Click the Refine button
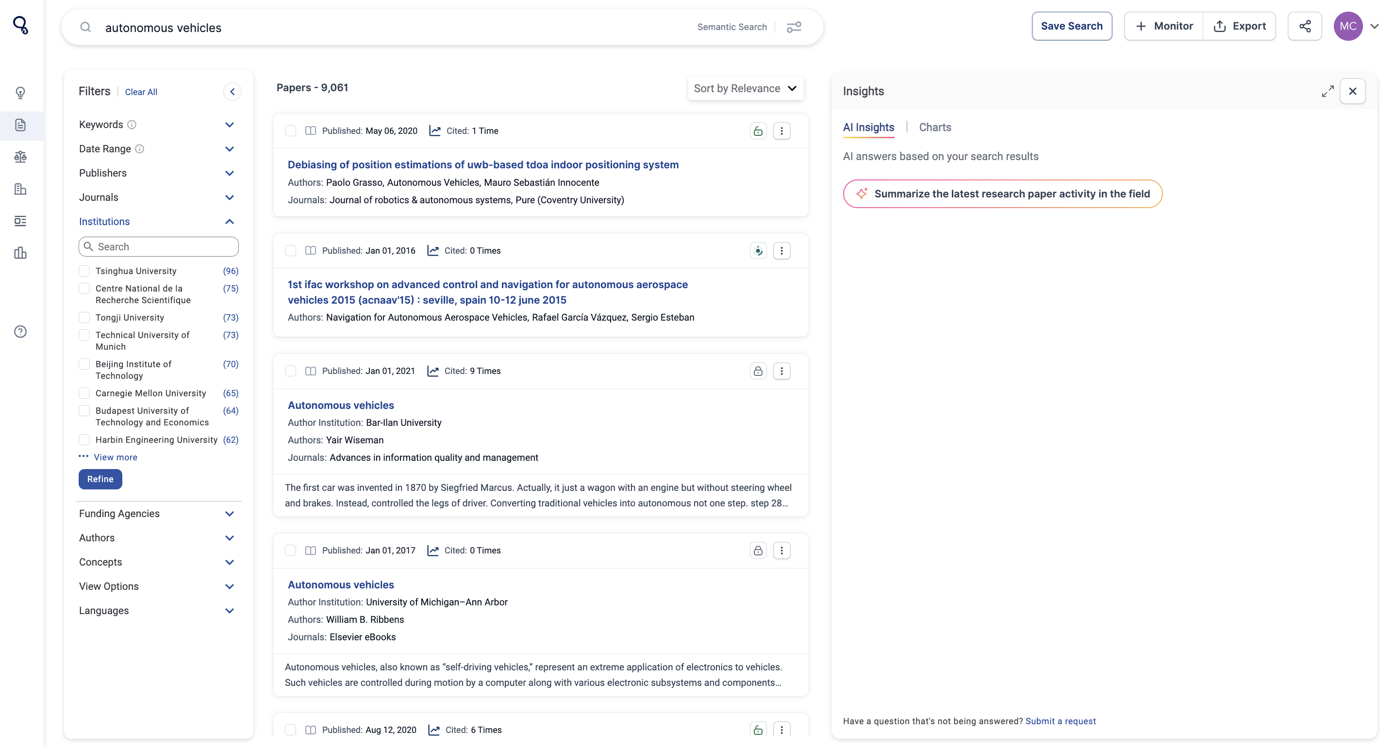Image resolution: width=1395 pixels, height=747 pixels. (100, 479)
